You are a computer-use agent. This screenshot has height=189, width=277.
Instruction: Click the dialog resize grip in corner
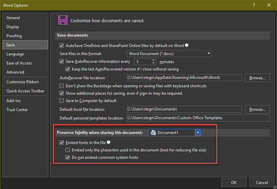tap(275, 187)
